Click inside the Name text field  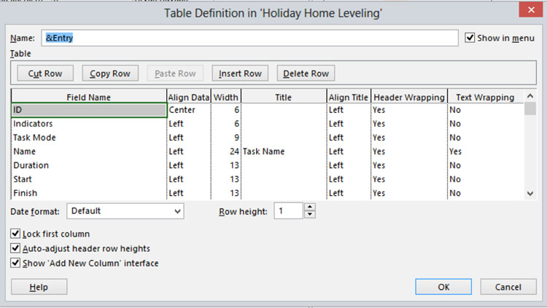point(248,38)
